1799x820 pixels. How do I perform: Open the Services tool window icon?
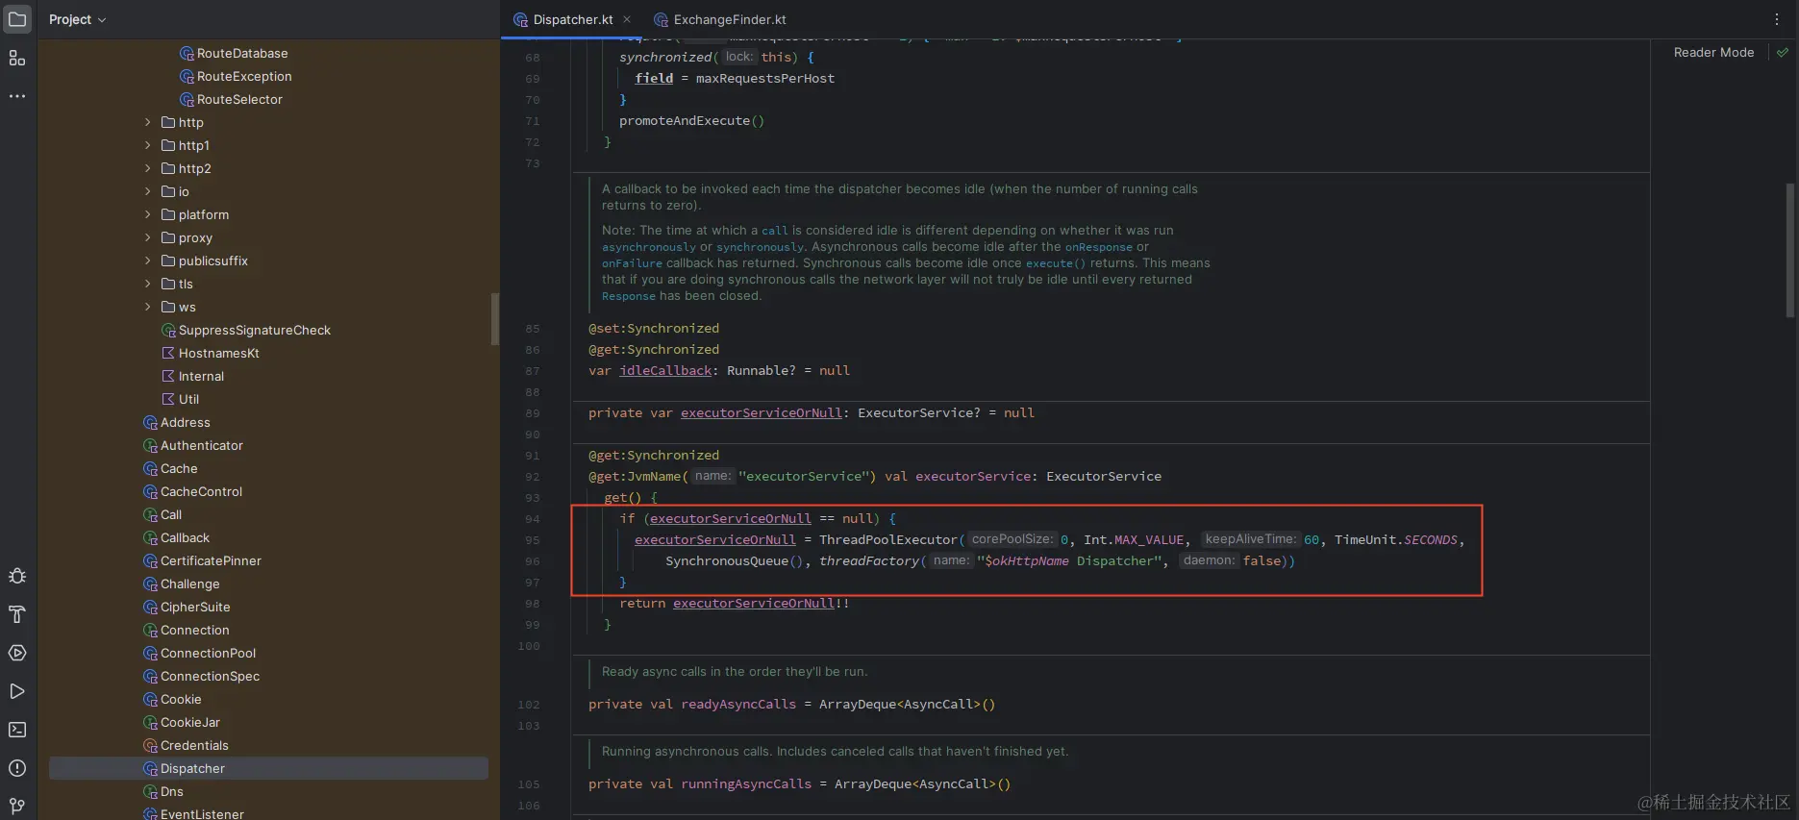click(x=17, y=653)
